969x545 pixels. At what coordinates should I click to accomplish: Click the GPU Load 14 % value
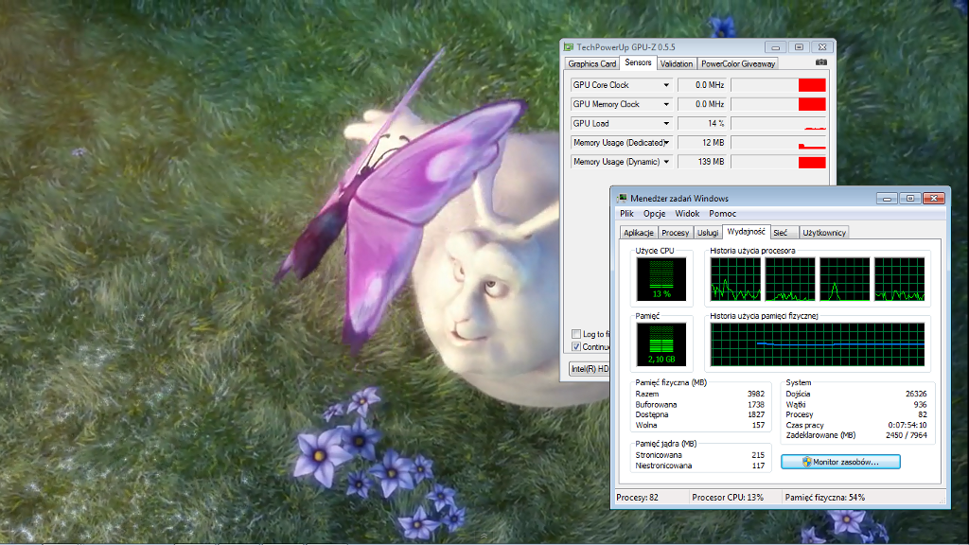703,124
